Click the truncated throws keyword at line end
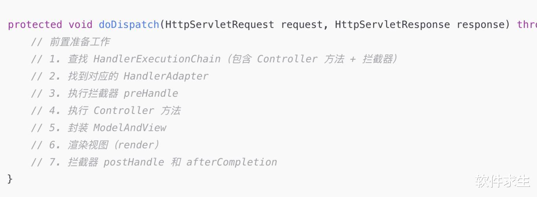 527,25
